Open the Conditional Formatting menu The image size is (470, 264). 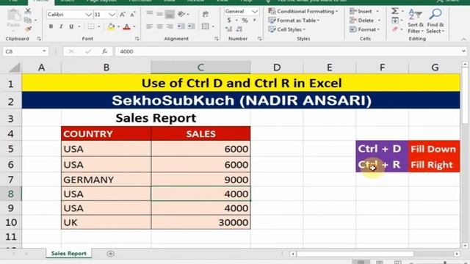[303, 12]
